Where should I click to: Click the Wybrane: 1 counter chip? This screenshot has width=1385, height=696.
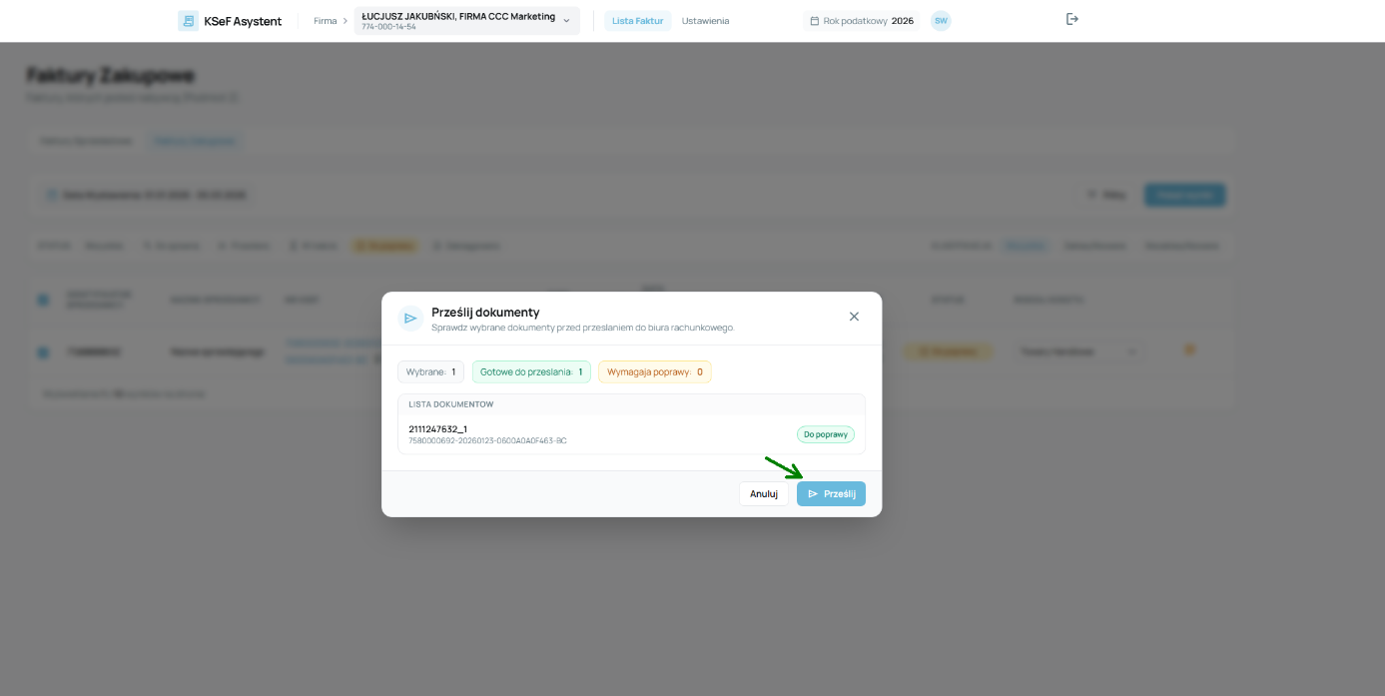[430, 371]
